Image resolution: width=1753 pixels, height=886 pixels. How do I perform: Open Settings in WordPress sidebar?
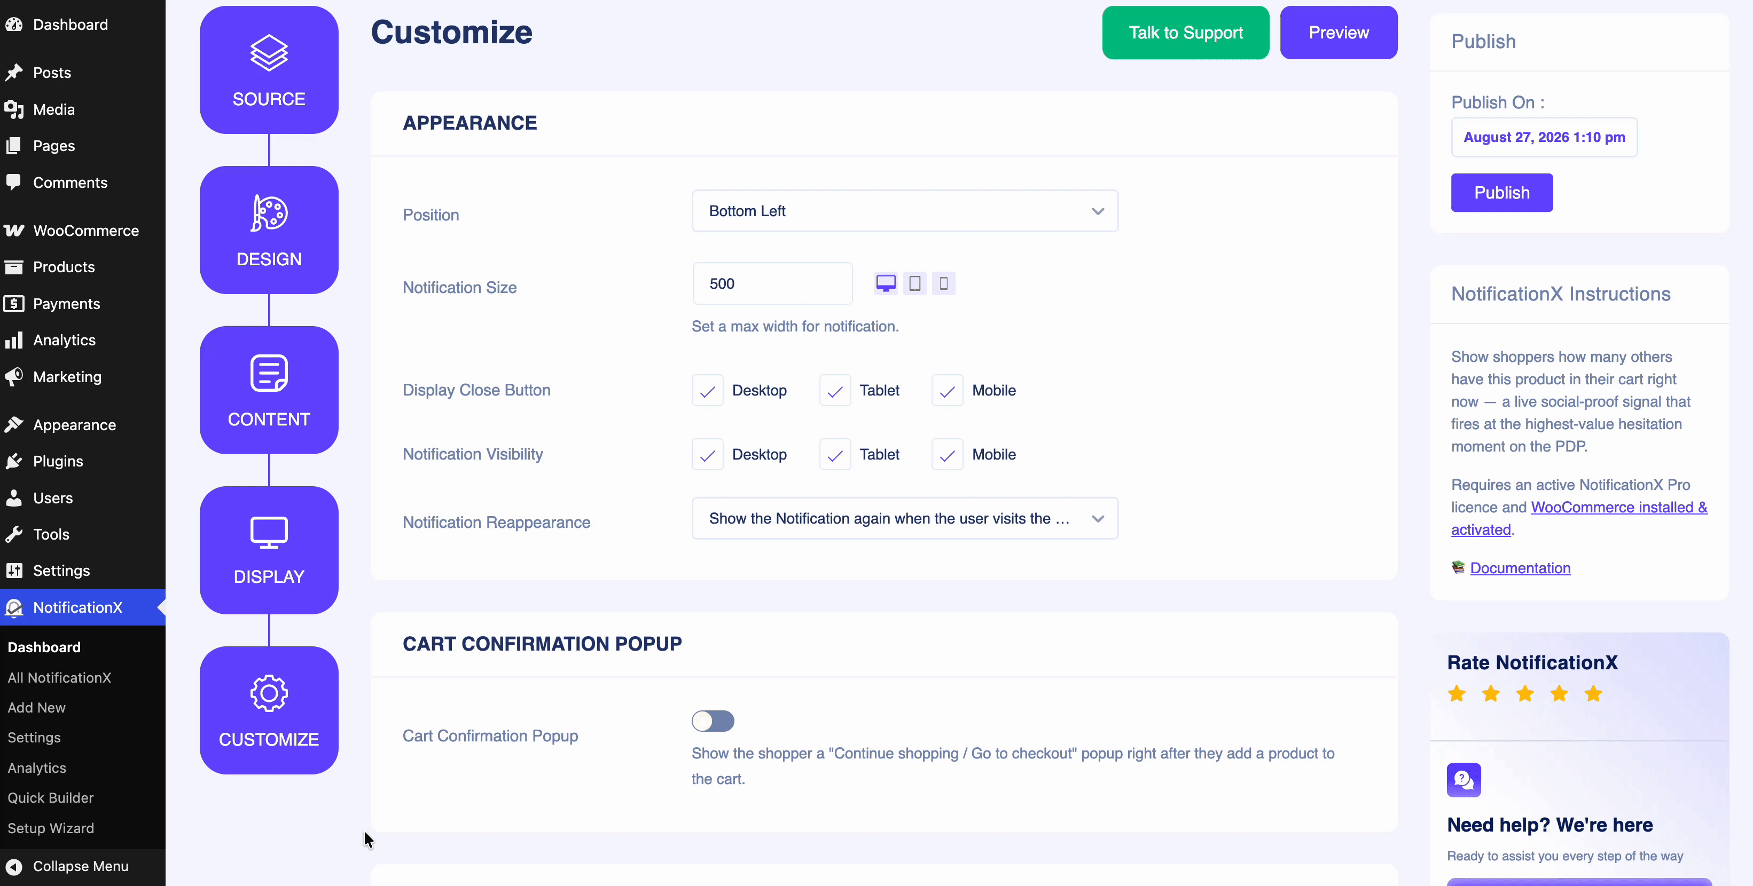point(82,571)
